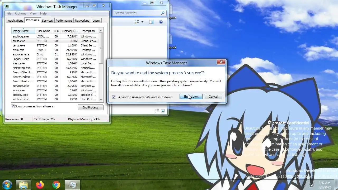338x190 pixels.
Task: Switch to the Networking tab
Action: [82, 21]
